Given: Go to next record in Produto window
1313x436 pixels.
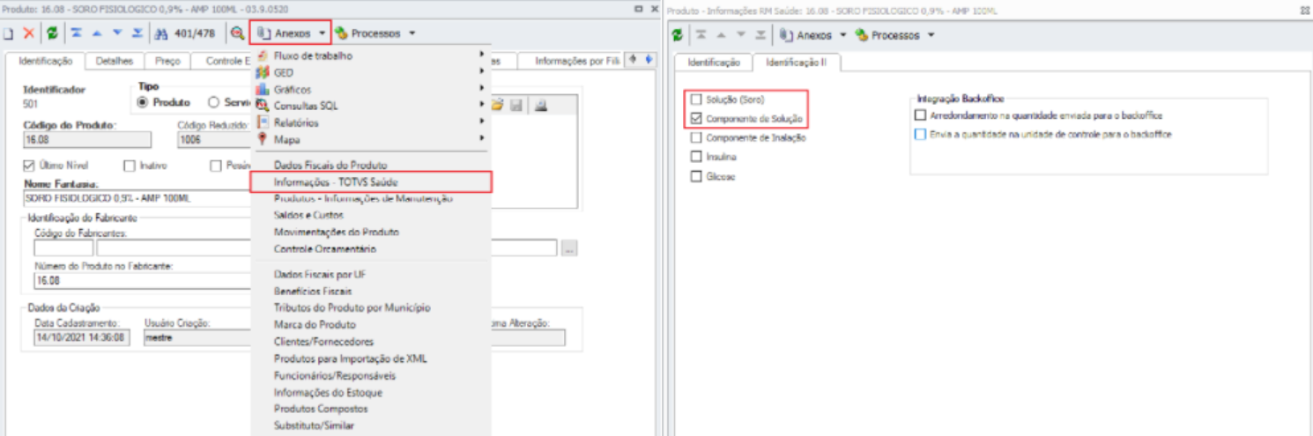Looking at the screenshot, I should point(116,33).
